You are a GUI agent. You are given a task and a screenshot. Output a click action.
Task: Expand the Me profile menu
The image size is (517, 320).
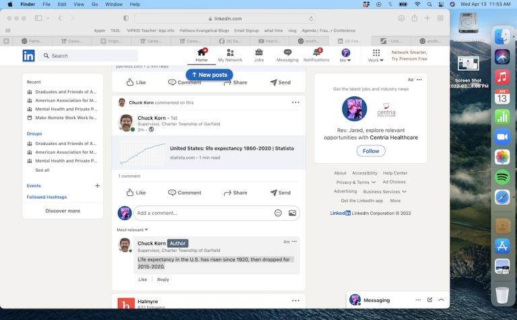point(345,55)
